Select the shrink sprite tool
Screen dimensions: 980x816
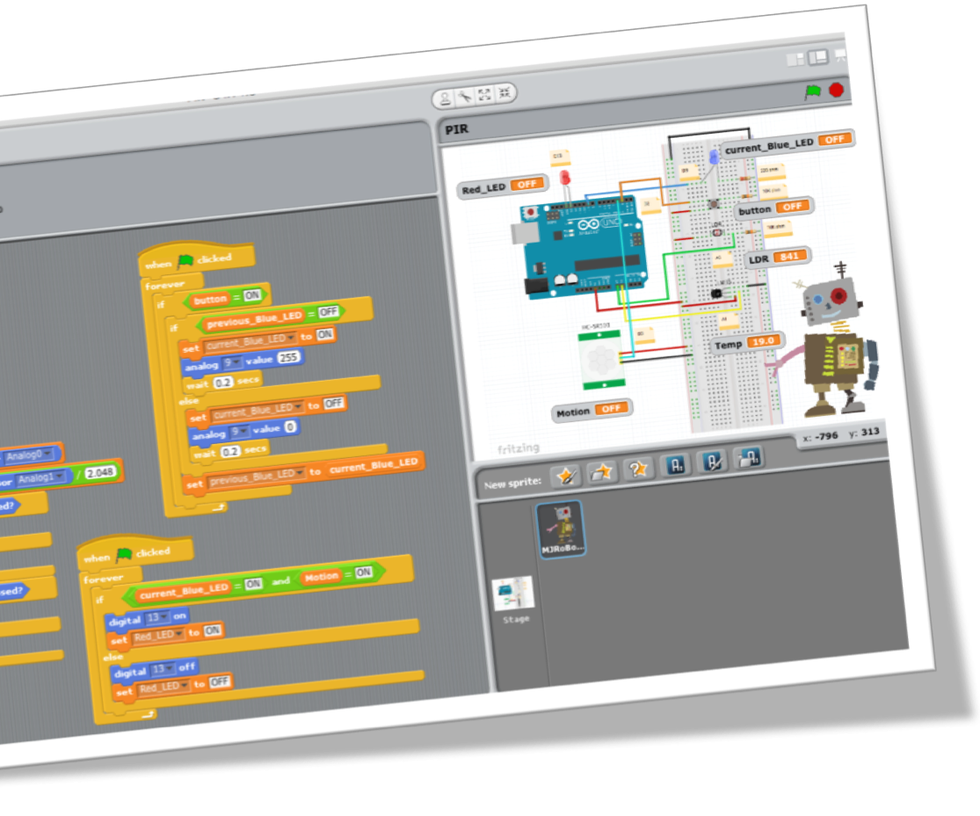click(505, 91)
